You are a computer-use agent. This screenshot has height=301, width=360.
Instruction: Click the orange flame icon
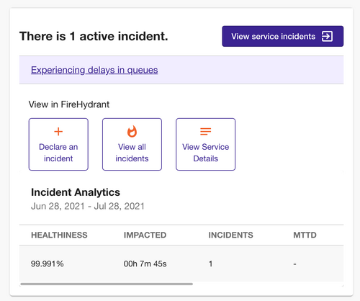coord(132,131)
